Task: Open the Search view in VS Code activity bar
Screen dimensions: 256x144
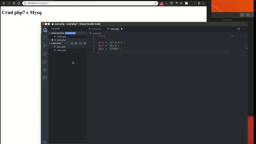Action: 44,38
